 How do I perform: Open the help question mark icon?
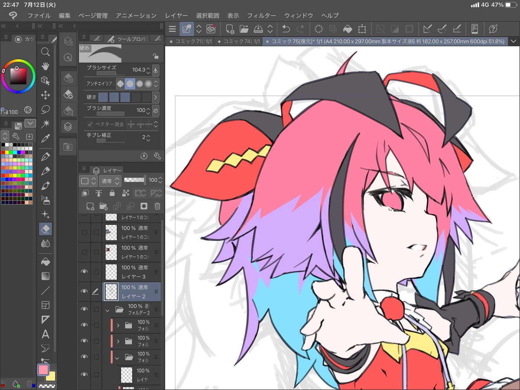(x=493, y=29)
